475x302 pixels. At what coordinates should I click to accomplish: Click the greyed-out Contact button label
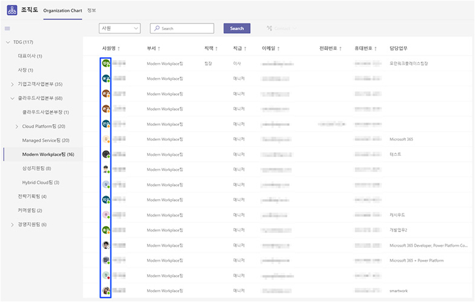coord(282,28)
